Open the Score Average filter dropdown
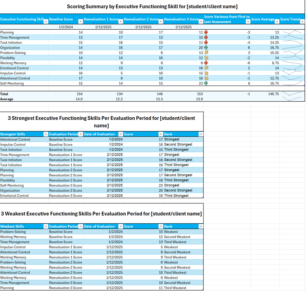 click(x=277, y=22)
